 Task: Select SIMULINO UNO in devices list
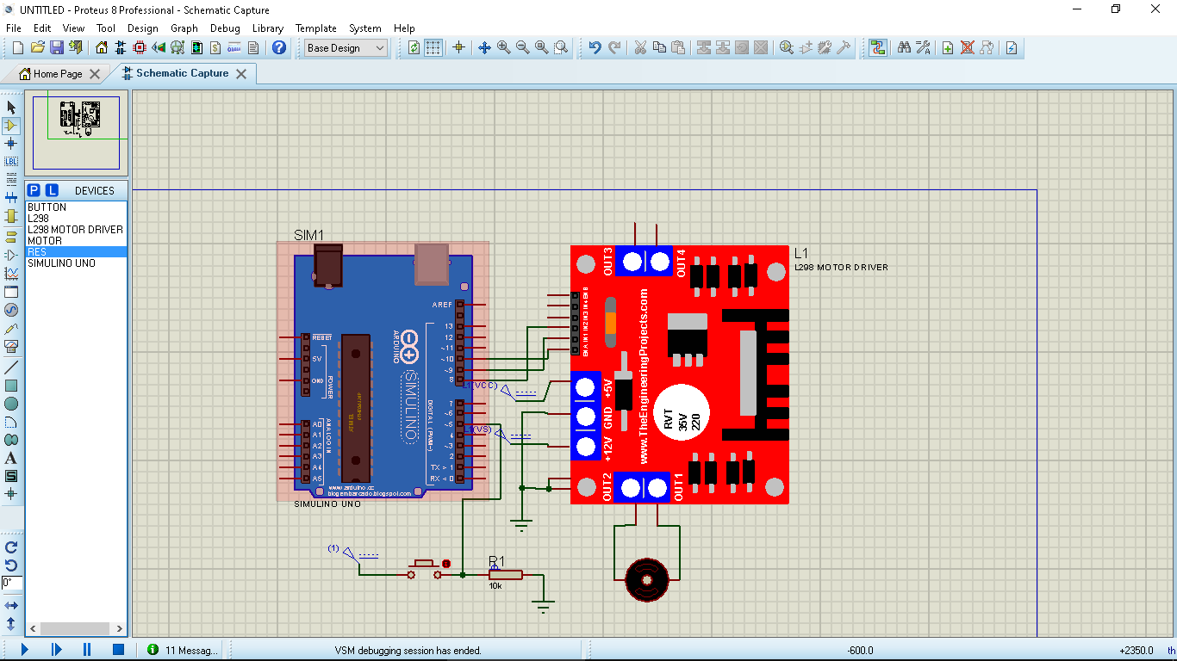click(x=77, y=263)
